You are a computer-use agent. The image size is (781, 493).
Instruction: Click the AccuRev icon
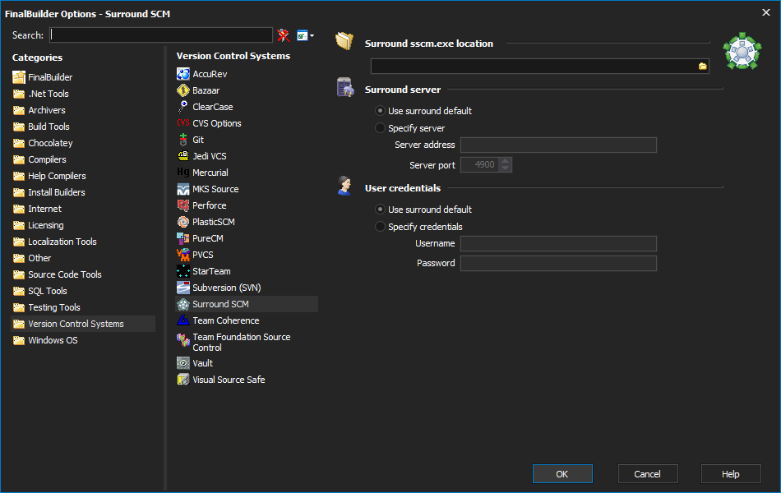tap(183, 74)
